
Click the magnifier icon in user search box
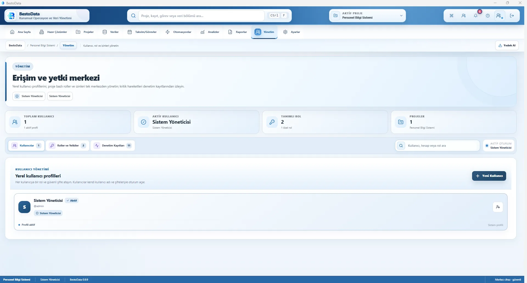(x=401, y=146)
